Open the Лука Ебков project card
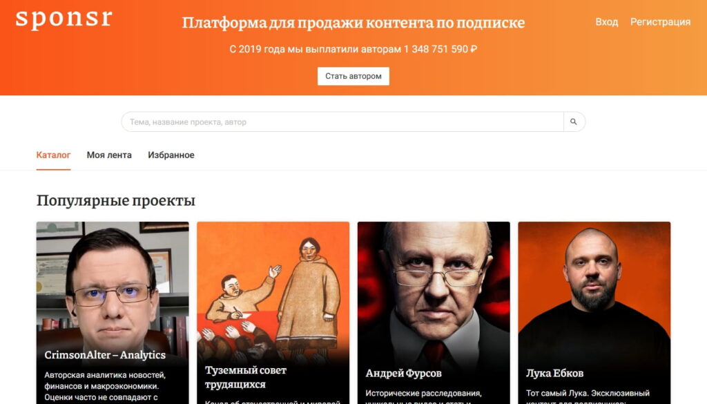This screenshot has height=404, width=707. (594, 313)
